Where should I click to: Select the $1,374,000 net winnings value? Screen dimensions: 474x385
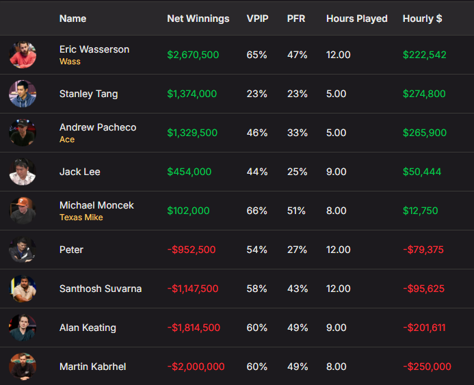(192, 94)
